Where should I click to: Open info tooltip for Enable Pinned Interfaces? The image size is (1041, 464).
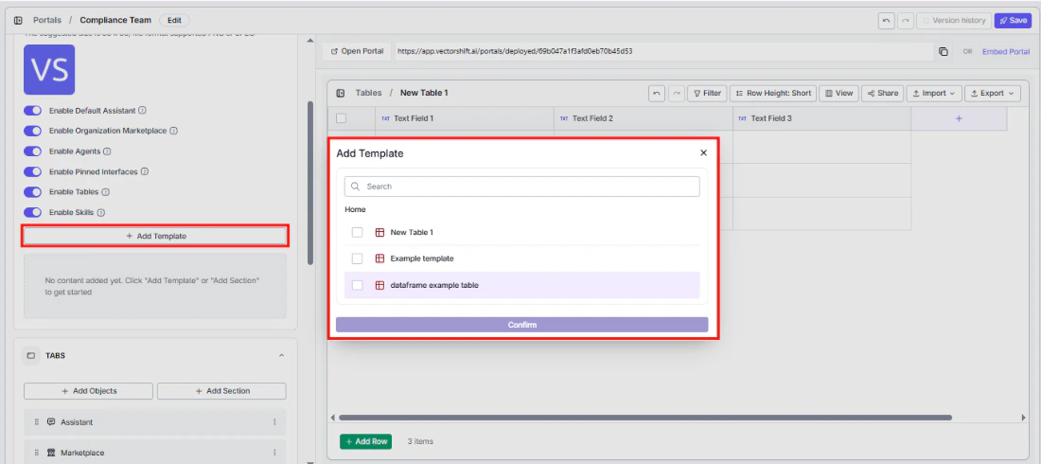point(145,171)
